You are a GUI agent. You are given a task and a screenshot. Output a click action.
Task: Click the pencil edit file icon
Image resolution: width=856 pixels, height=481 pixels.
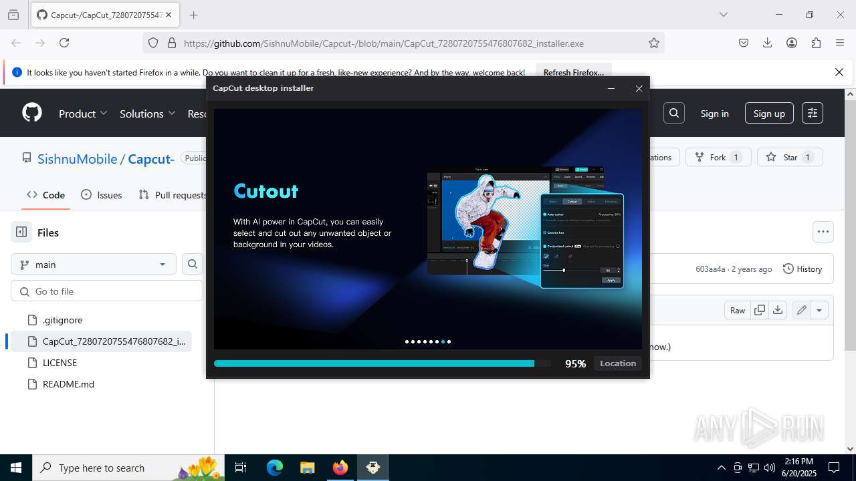pyautogui.click(x=801, y=310)
